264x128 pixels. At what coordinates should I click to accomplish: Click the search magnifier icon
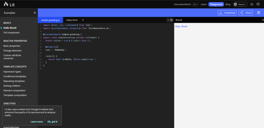(235, 4)
